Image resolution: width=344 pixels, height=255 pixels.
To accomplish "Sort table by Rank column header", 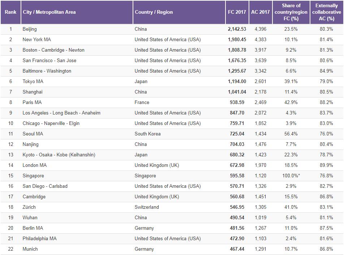I will pos(10,12).
